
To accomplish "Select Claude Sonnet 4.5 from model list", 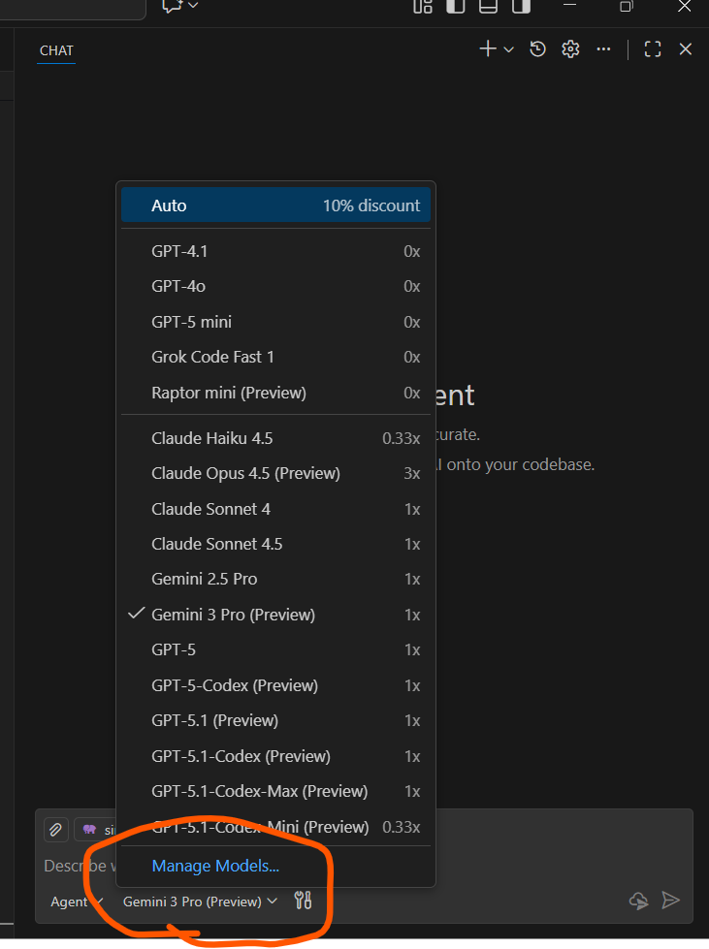I will coord(217,544).
